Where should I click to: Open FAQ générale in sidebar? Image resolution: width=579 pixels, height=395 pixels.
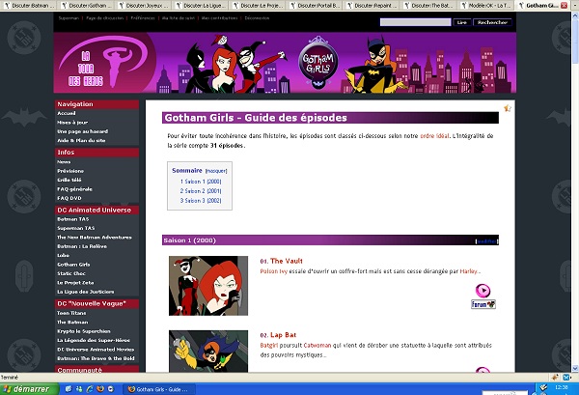point(75,189)
